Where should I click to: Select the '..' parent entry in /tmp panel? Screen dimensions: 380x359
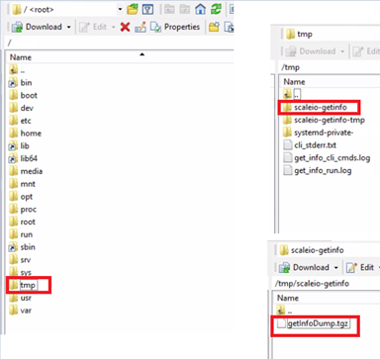click(292, 95)
